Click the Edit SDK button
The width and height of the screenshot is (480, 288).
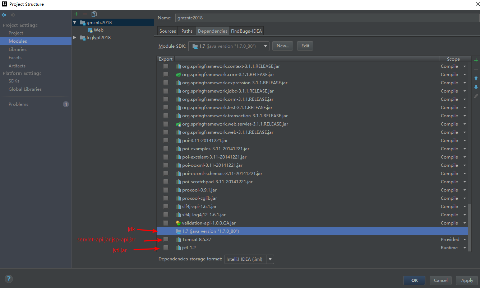coord(305,46)
